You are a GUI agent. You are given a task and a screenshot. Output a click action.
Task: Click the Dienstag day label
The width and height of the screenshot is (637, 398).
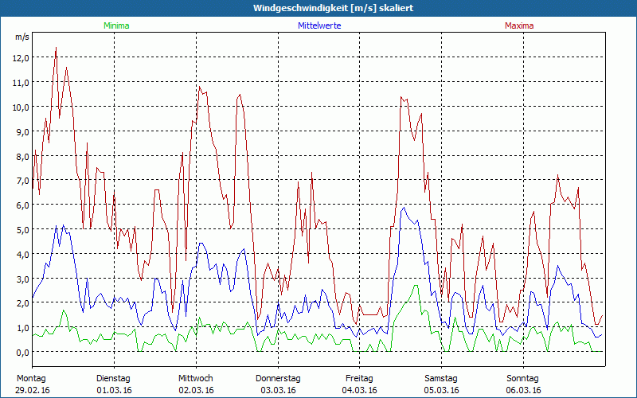point(113,379)
